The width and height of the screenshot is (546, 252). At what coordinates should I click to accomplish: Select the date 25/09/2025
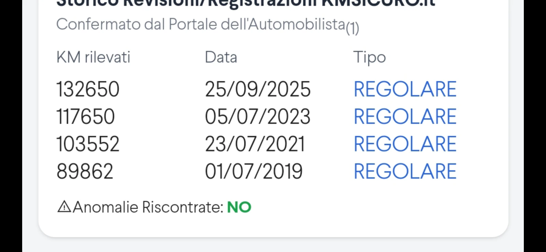[258, 89]
